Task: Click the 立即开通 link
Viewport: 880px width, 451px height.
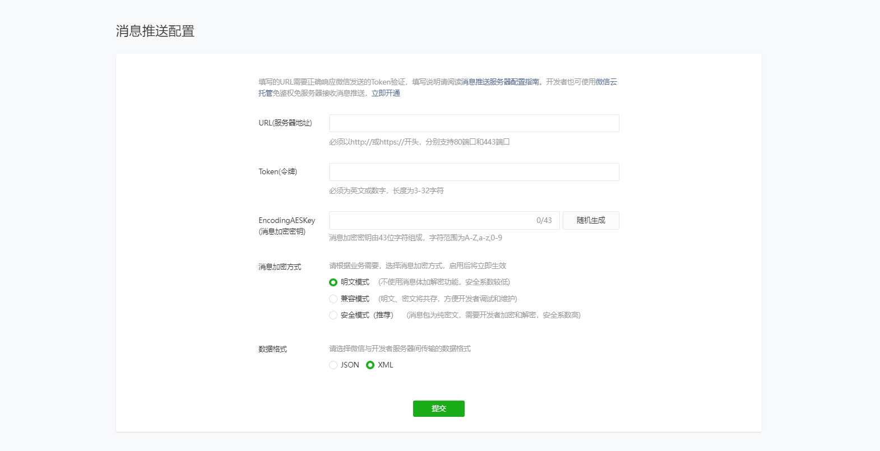Action: (x=386, y=93)
